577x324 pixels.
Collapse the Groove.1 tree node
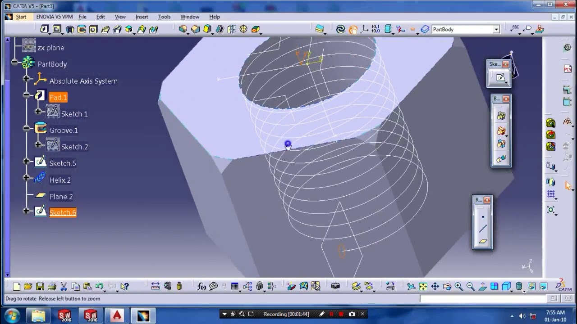point(26,128)
